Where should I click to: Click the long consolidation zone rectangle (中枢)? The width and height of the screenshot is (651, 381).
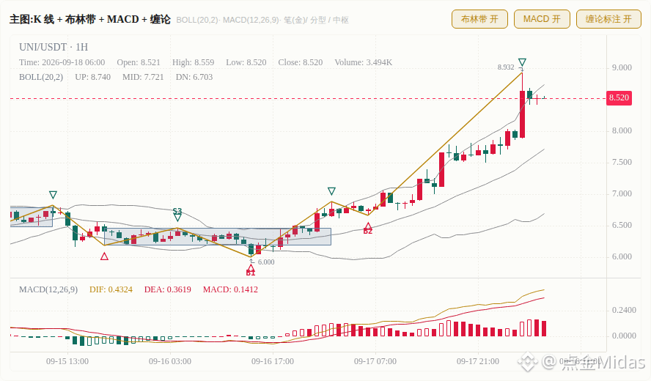pyautogui.click(x=218, y=237)
